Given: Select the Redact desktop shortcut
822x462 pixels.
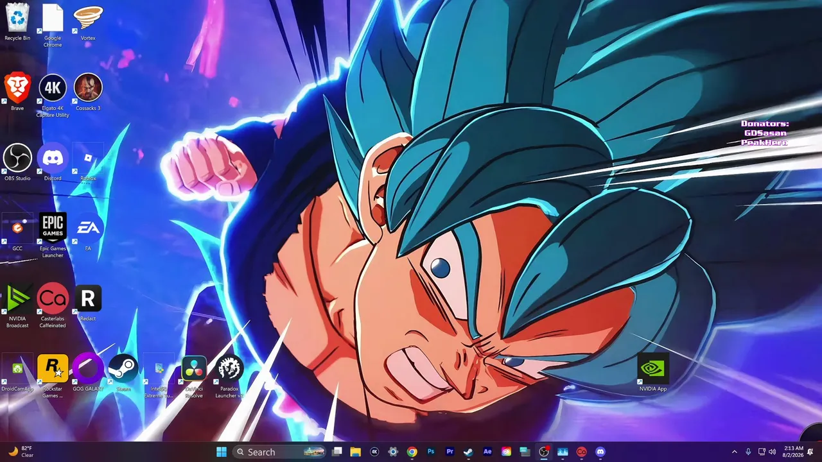Looking at the screenshot, I should pos(88,302).
